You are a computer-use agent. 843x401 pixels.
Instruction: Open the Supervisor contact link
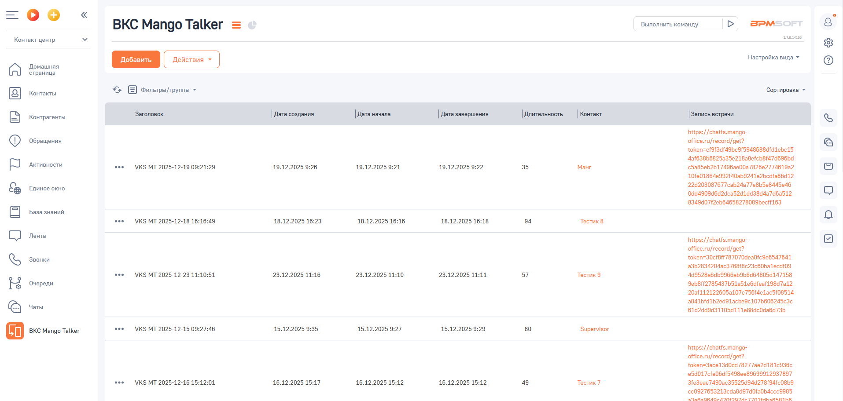click(x=595, y=329)
